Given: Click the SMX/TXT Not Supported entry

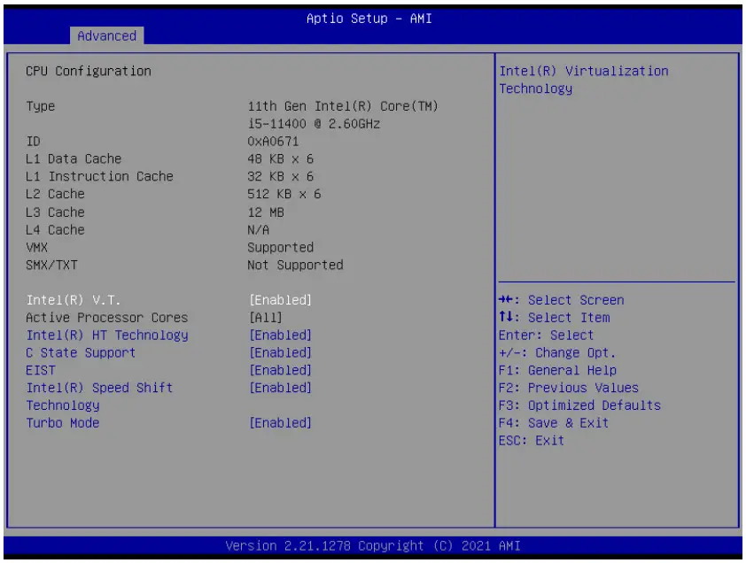Looking at the screenshot, I should coord(177,265).
